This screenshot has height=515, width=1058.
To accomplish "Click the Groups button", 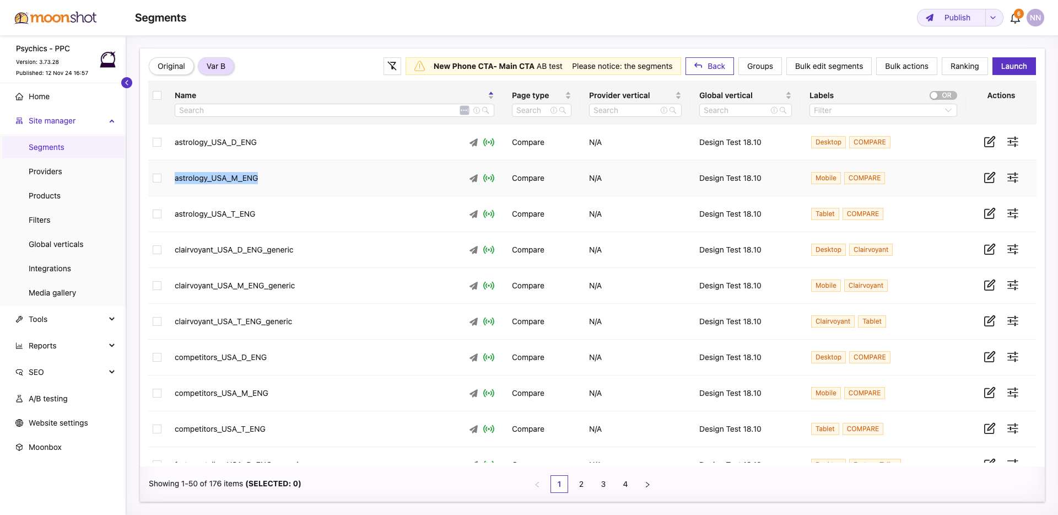I will (760, 66).
